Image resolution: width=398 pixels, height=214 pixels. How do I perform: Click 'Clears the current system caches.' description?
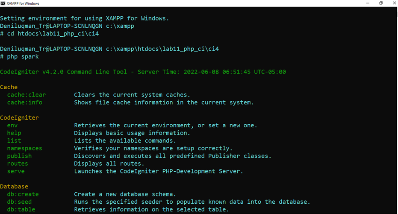point(132,94)
